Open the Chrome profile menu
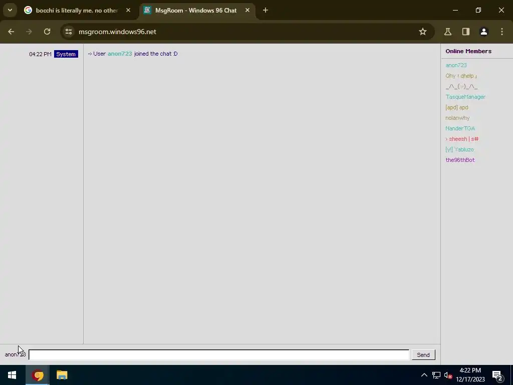This screenshot has height=385, width=513. click(483, 32)
